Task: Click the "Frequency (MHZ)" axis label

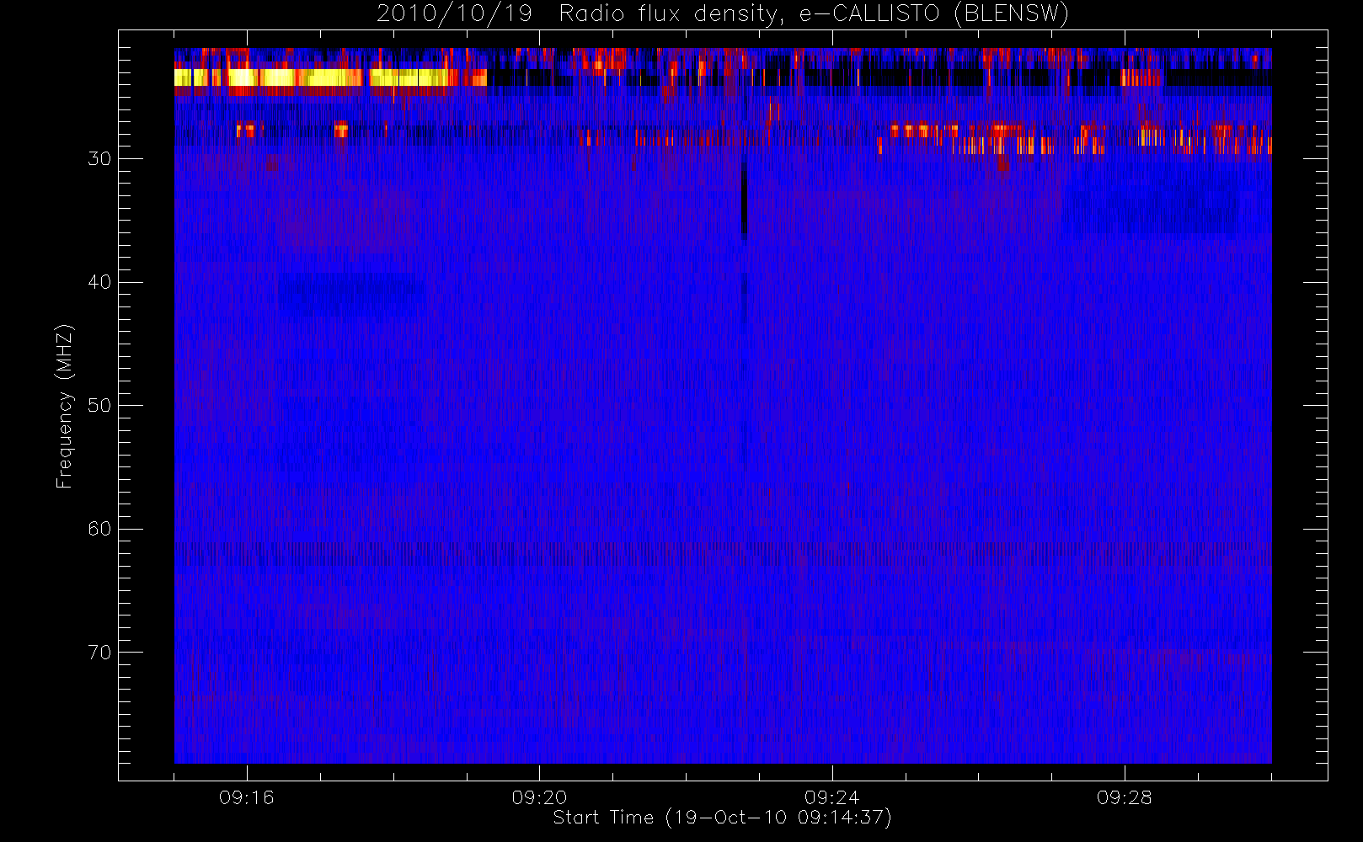Action: coord(64,406)
